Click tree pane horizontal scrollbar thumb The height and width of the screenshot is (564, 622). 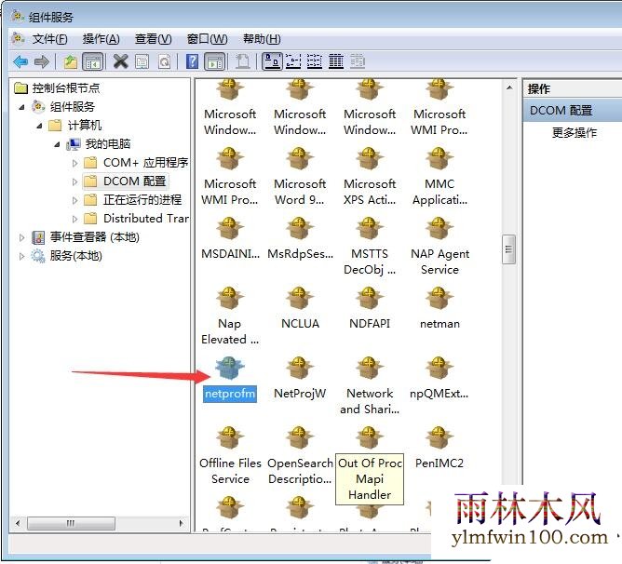(71, 523)
